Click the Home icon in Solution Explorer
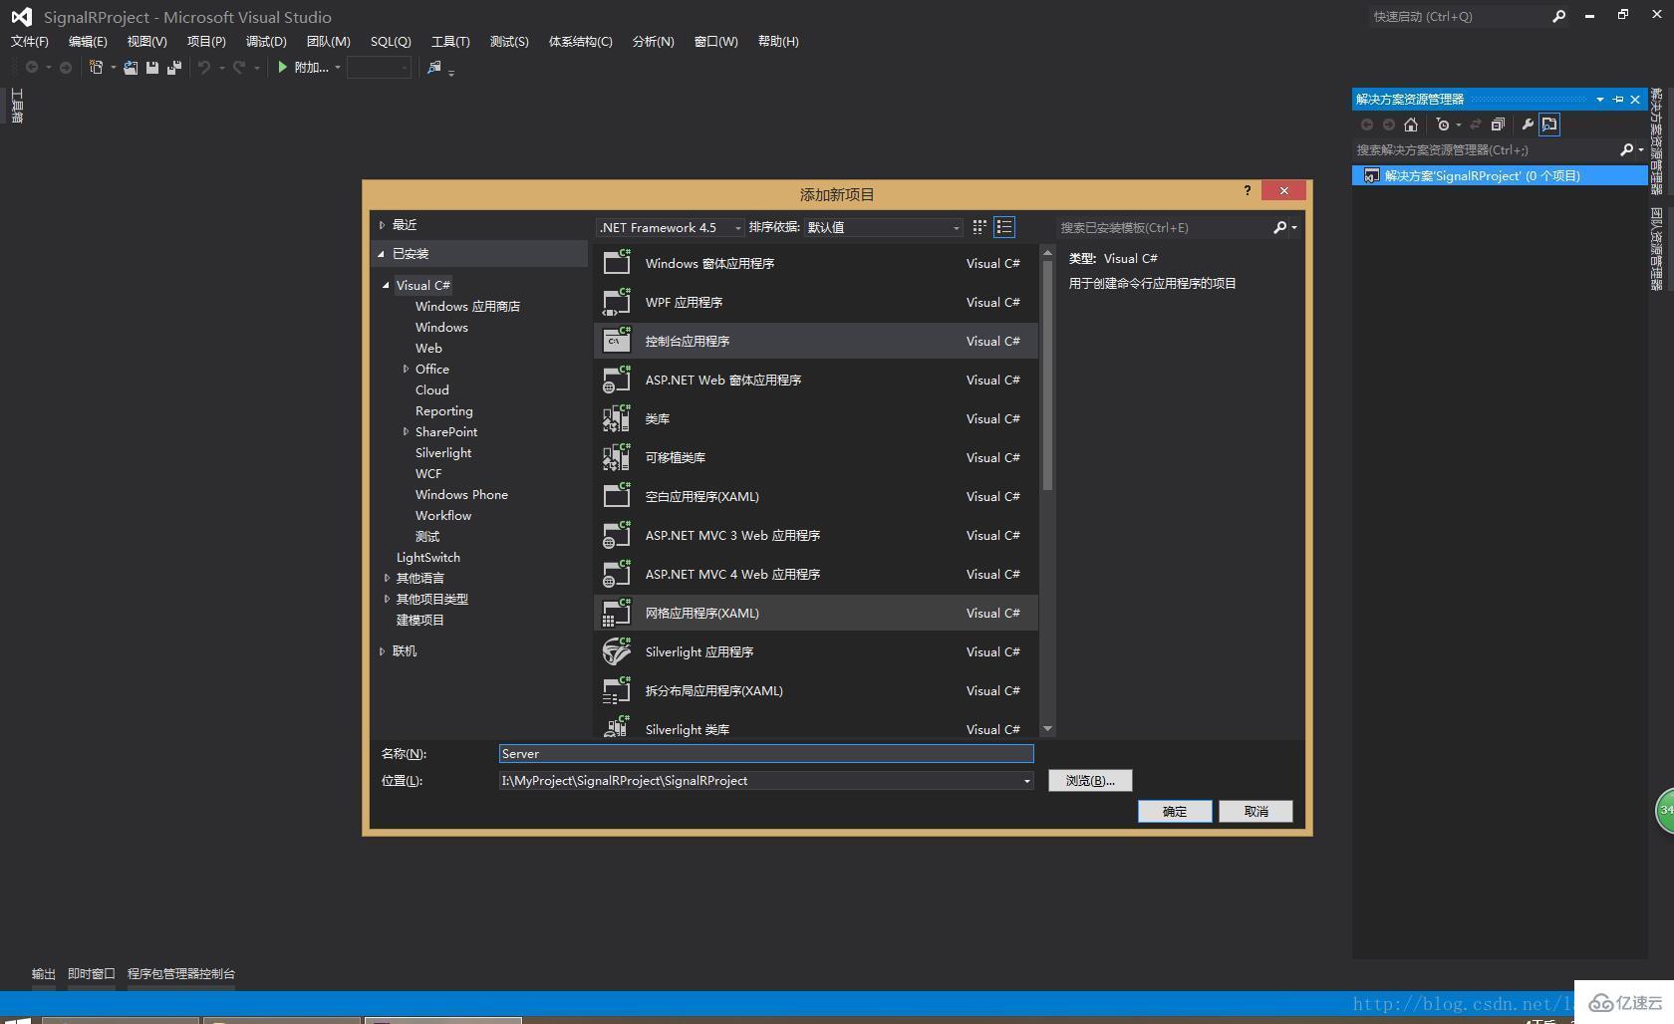The image size is (1674, 1024). pos(1410,125)
